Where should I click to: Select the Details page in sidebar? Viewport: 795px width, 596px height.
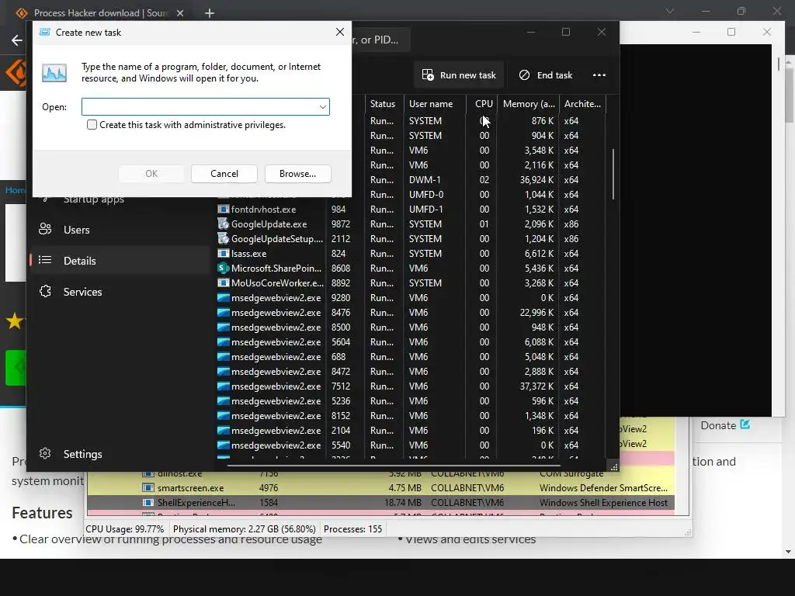pyautogui.click(x=120, y=261)
